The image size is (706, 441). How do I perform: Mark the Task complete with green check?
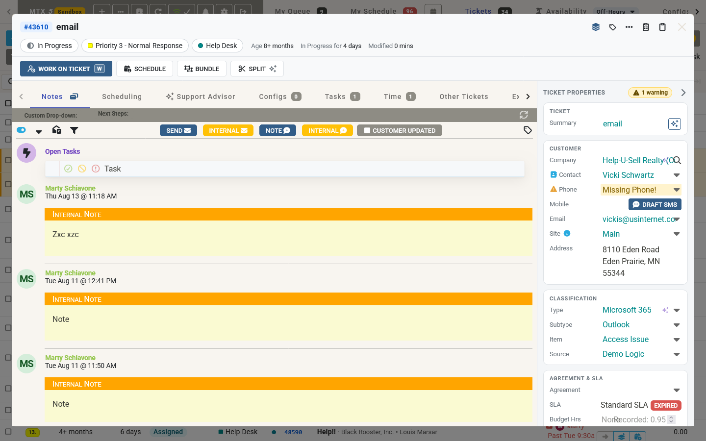68,169
